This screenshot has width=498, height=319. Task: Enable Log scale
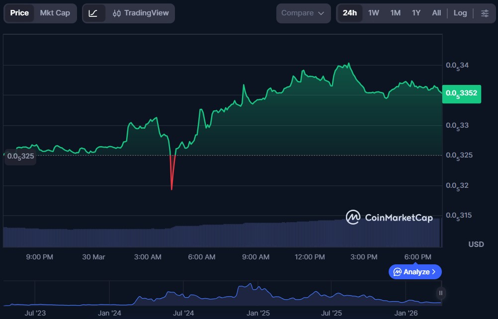click(460, 13)
